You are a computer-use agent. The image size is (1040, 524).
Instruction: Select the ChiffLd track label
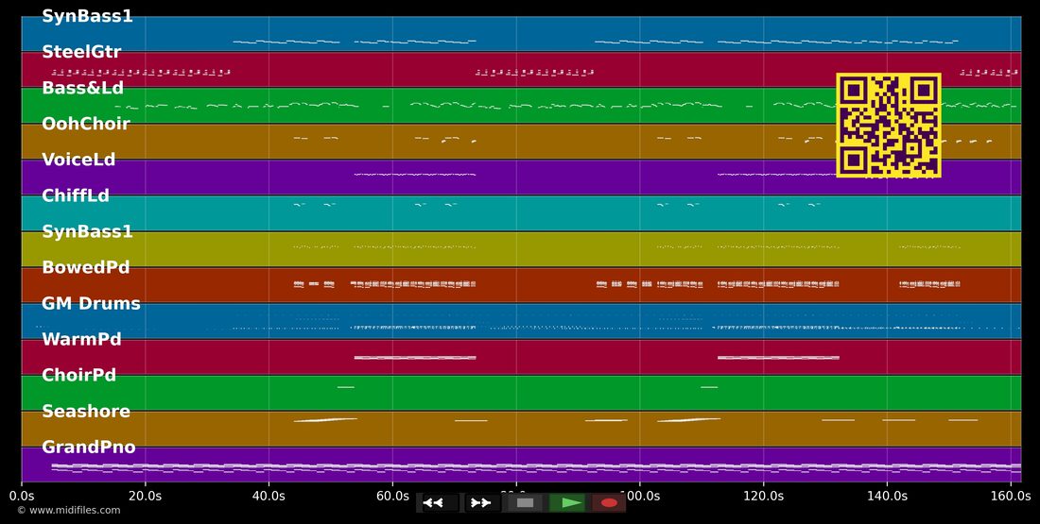point(76,195)
